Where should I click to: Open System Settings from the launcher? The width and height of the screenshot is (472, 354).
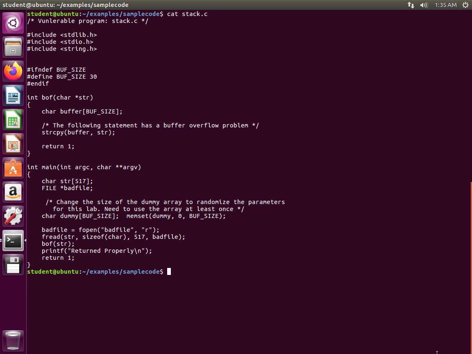point(13,216)
